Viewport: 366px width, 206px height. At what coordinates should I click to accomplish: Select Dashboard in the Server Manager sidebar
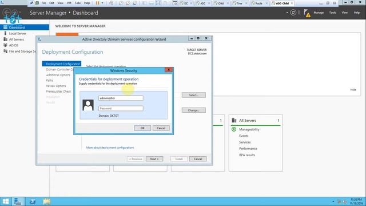[25, 27]
